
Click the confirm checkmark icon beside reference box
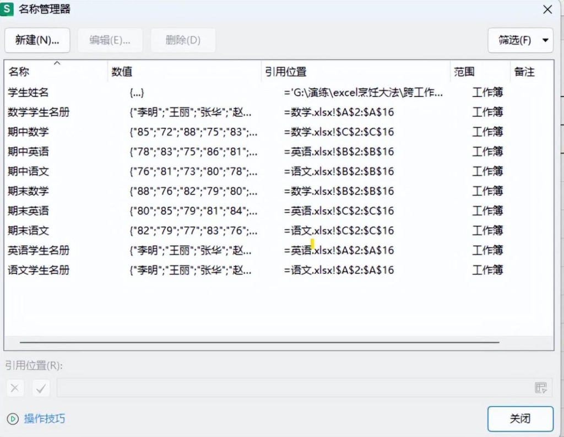(x=41, y=388)
